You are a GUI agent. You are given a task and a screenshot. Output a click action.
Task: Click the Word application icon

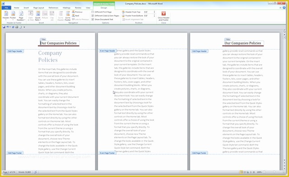tap(3, 4)
